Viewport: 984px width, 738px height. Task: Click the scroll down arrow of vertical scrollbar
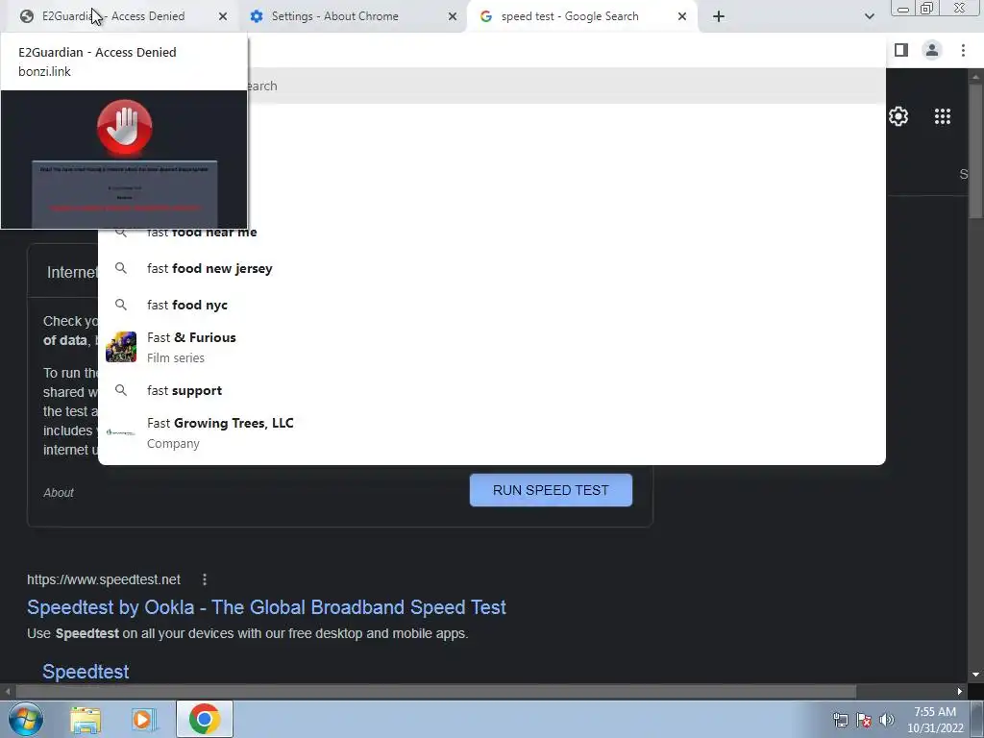(x=975, y=675)
